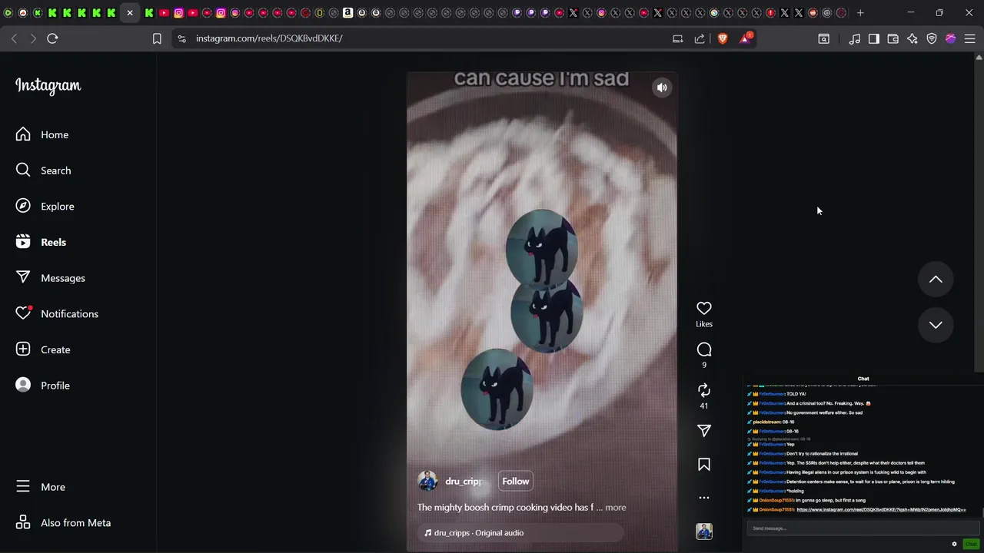Go back in browser history

coord(14,38)
